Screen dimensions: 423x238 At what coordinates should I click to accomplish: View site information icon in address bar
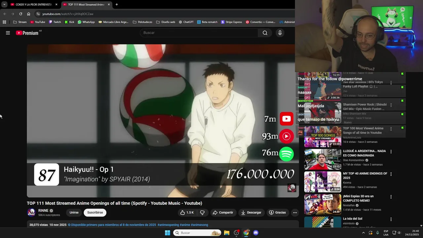(x=38, y=14)
